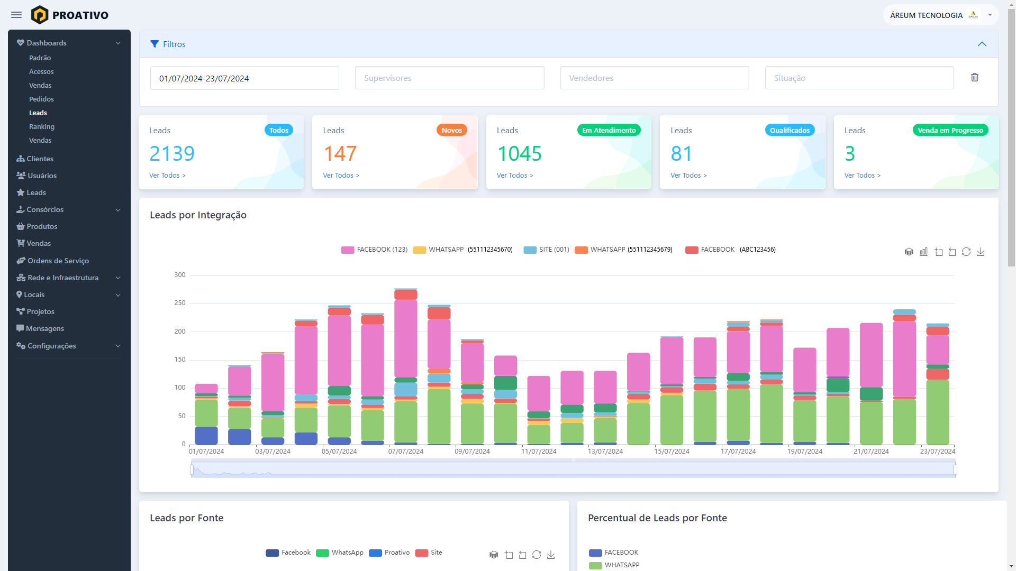The height and width of the screenshot is (571, 1016).
Task: Open the starred Leads sidebar item
Action: click(31, 192)
